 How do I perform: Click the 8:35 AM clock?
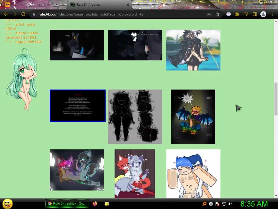pyautogui.click(x=254, y=204)
